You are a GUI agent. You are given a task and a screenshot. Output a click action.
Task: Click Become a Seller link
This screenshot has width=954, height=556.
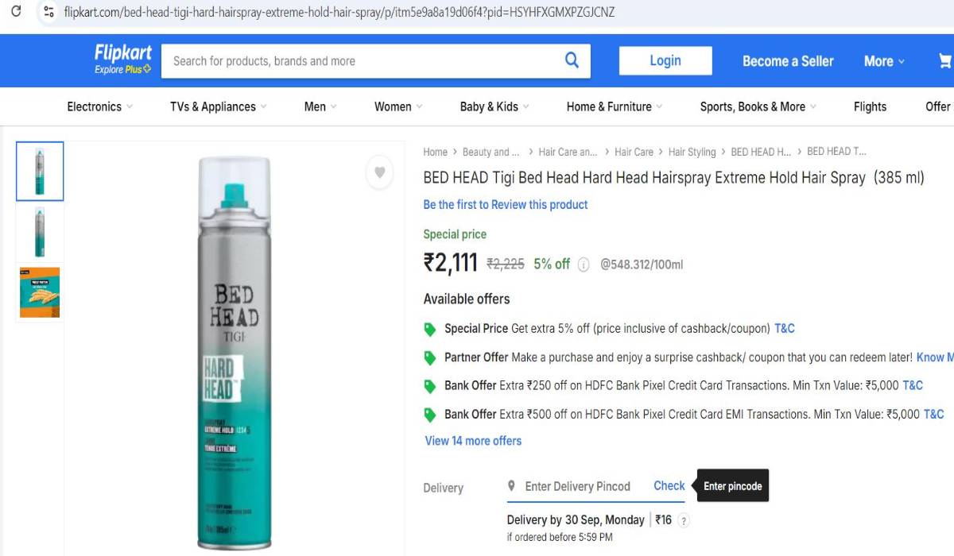point(788,61)
